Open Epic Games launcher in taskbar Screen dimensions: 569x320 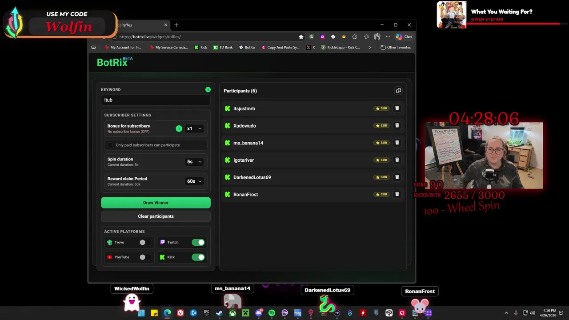(206, 313)
